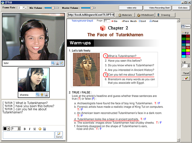Toggle bold formatting in chat

click(x=25, y=129)
